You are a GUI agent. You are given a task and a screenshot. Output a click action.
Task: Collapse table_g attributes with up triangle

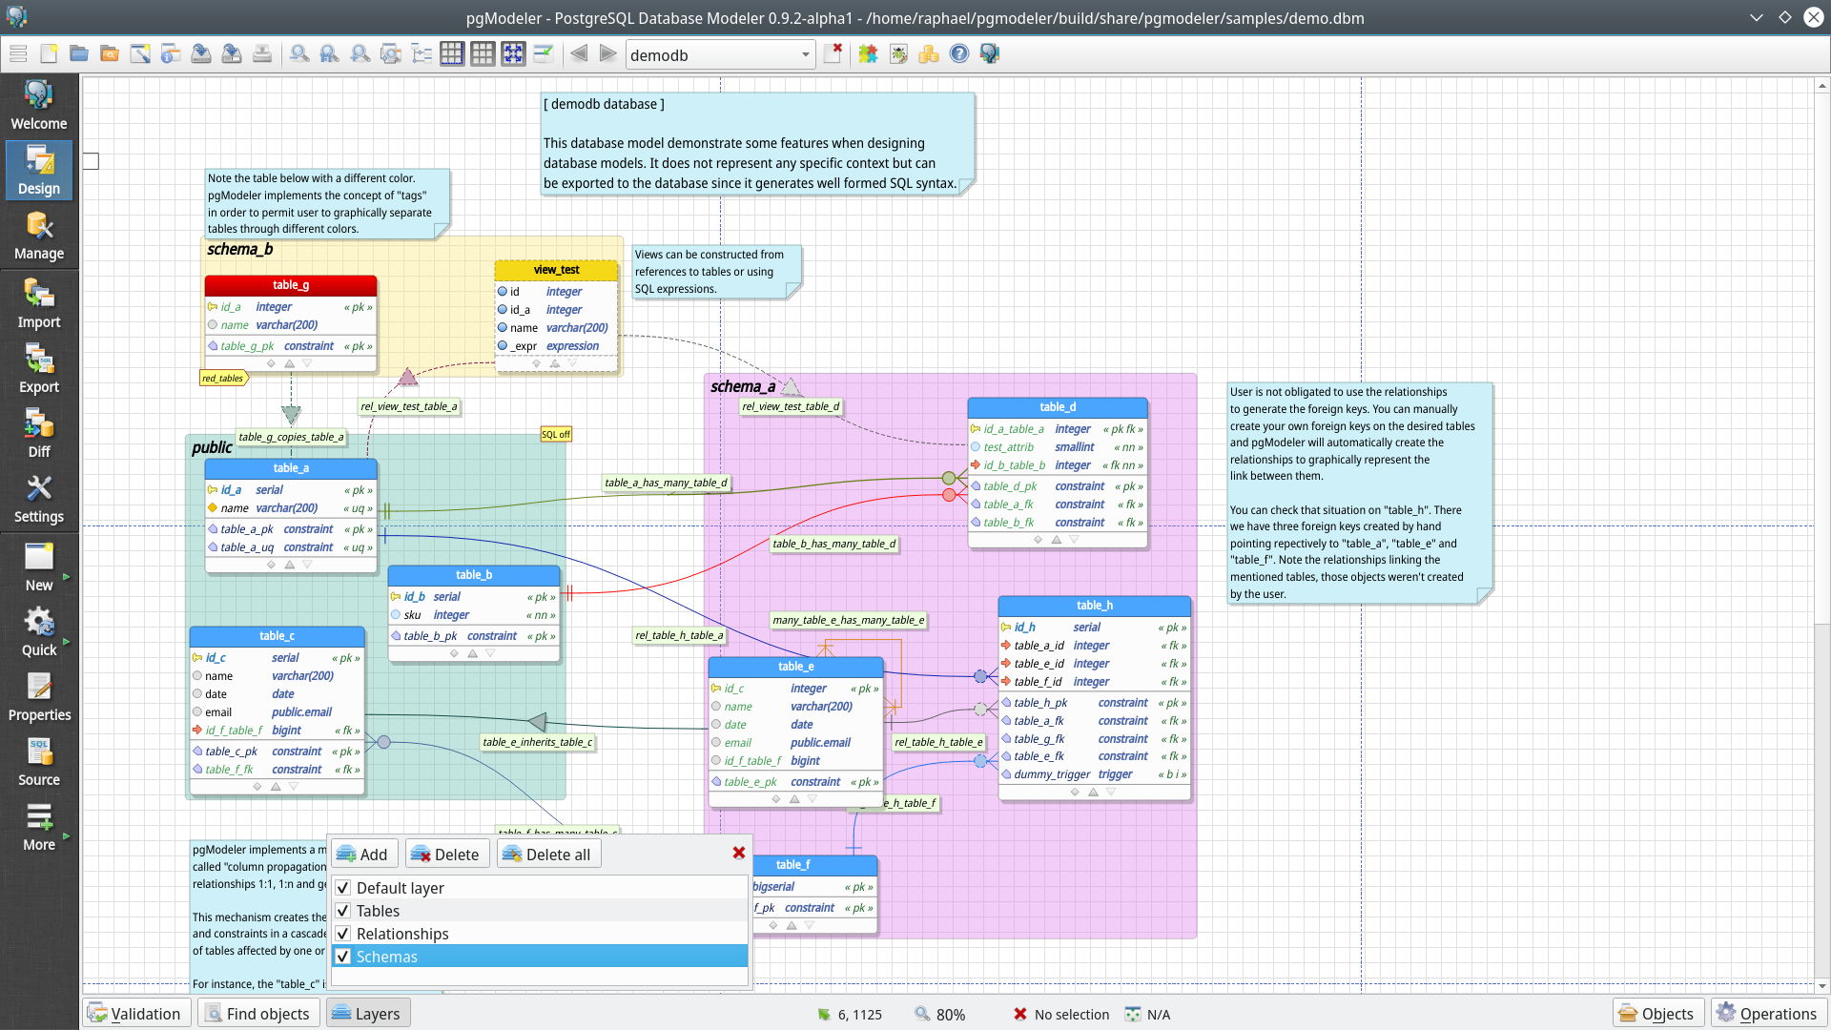click(289, 363)
